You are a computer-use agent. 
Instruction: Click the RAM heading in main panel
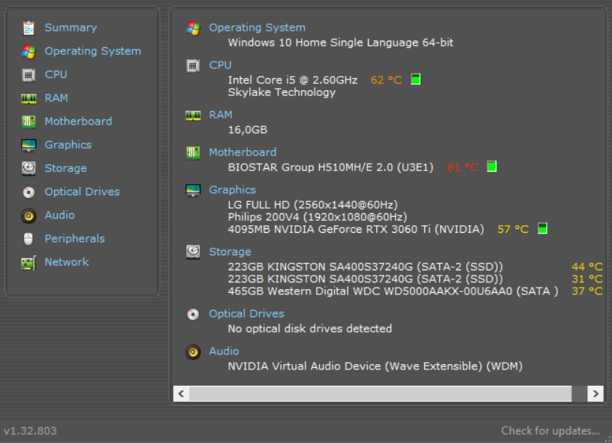pos(221,115)
